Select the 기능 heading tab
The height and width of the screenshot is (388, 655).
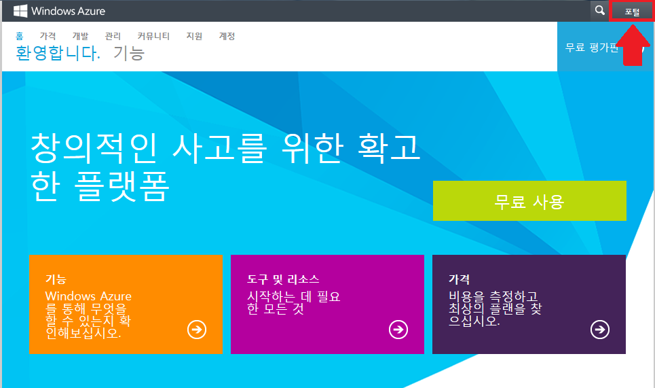click(129, 53)
